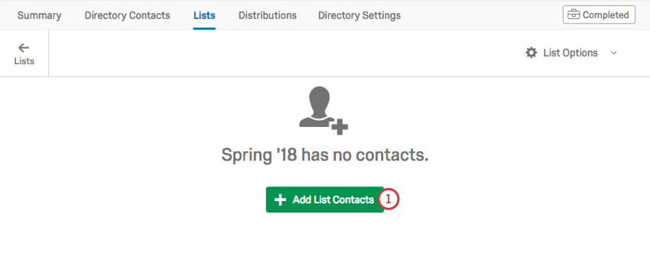Click the Add List Contacts button
650x276 pixels.
[x=324, y=200]
